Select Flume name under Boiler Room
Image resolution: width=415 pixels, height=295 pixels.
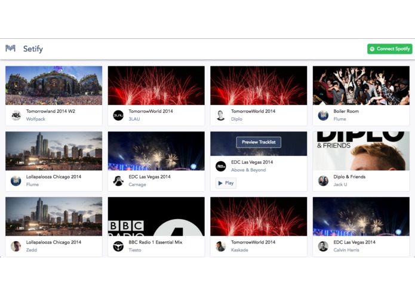coord(340,119)
